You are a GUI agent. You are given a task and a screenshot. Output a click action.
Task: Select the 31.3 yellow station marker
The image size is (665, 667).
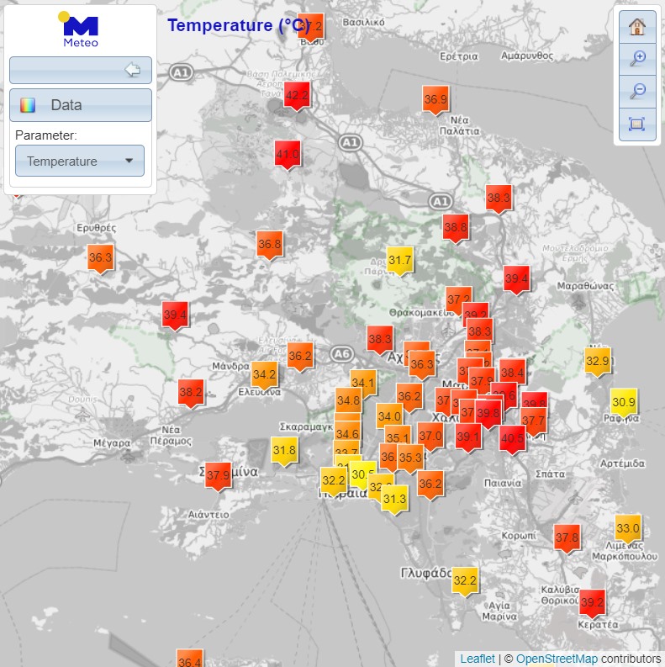tap(394, 500)
